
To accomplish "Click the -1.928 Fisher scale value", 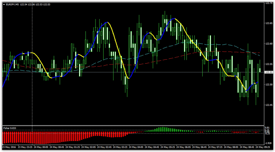I will (x=267, y=143).
